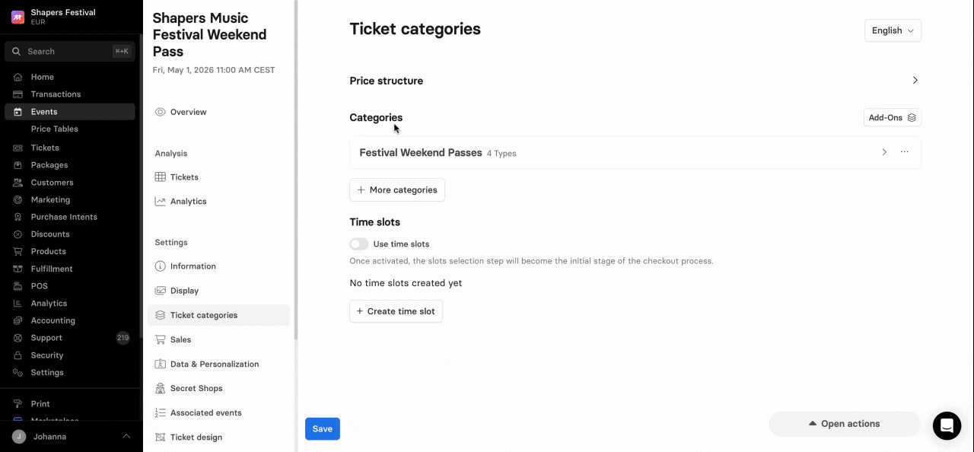Image resolution: width=974 pixels, height=452 pixels.
Task: Expand the Johanna user menu
Action: (126, 436)
